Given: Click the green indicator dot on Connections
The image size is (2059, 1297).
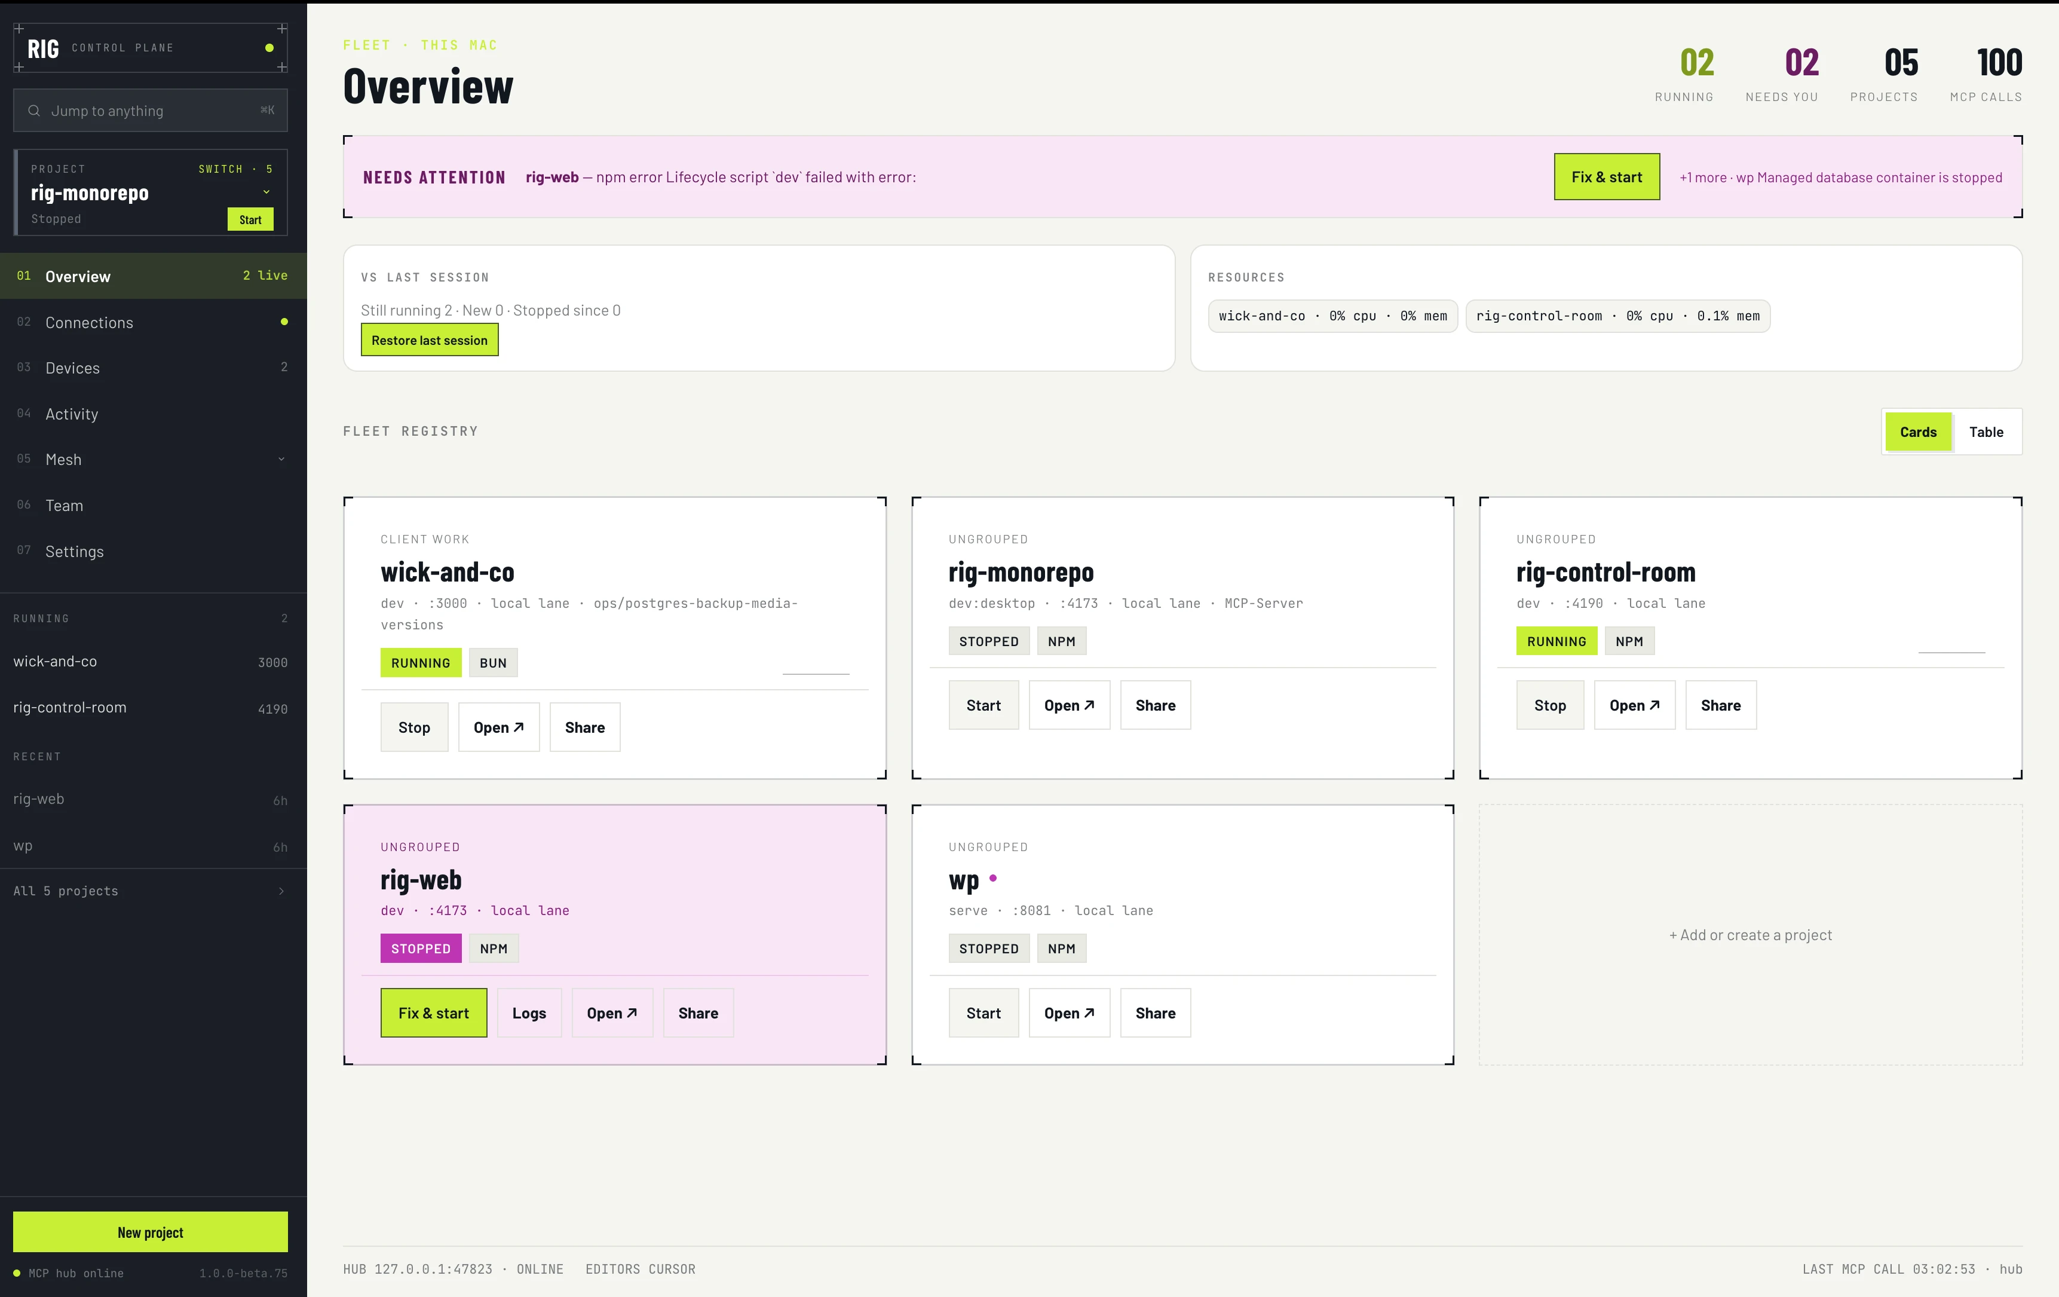Looking at the screenshot, I should (284, 322).
